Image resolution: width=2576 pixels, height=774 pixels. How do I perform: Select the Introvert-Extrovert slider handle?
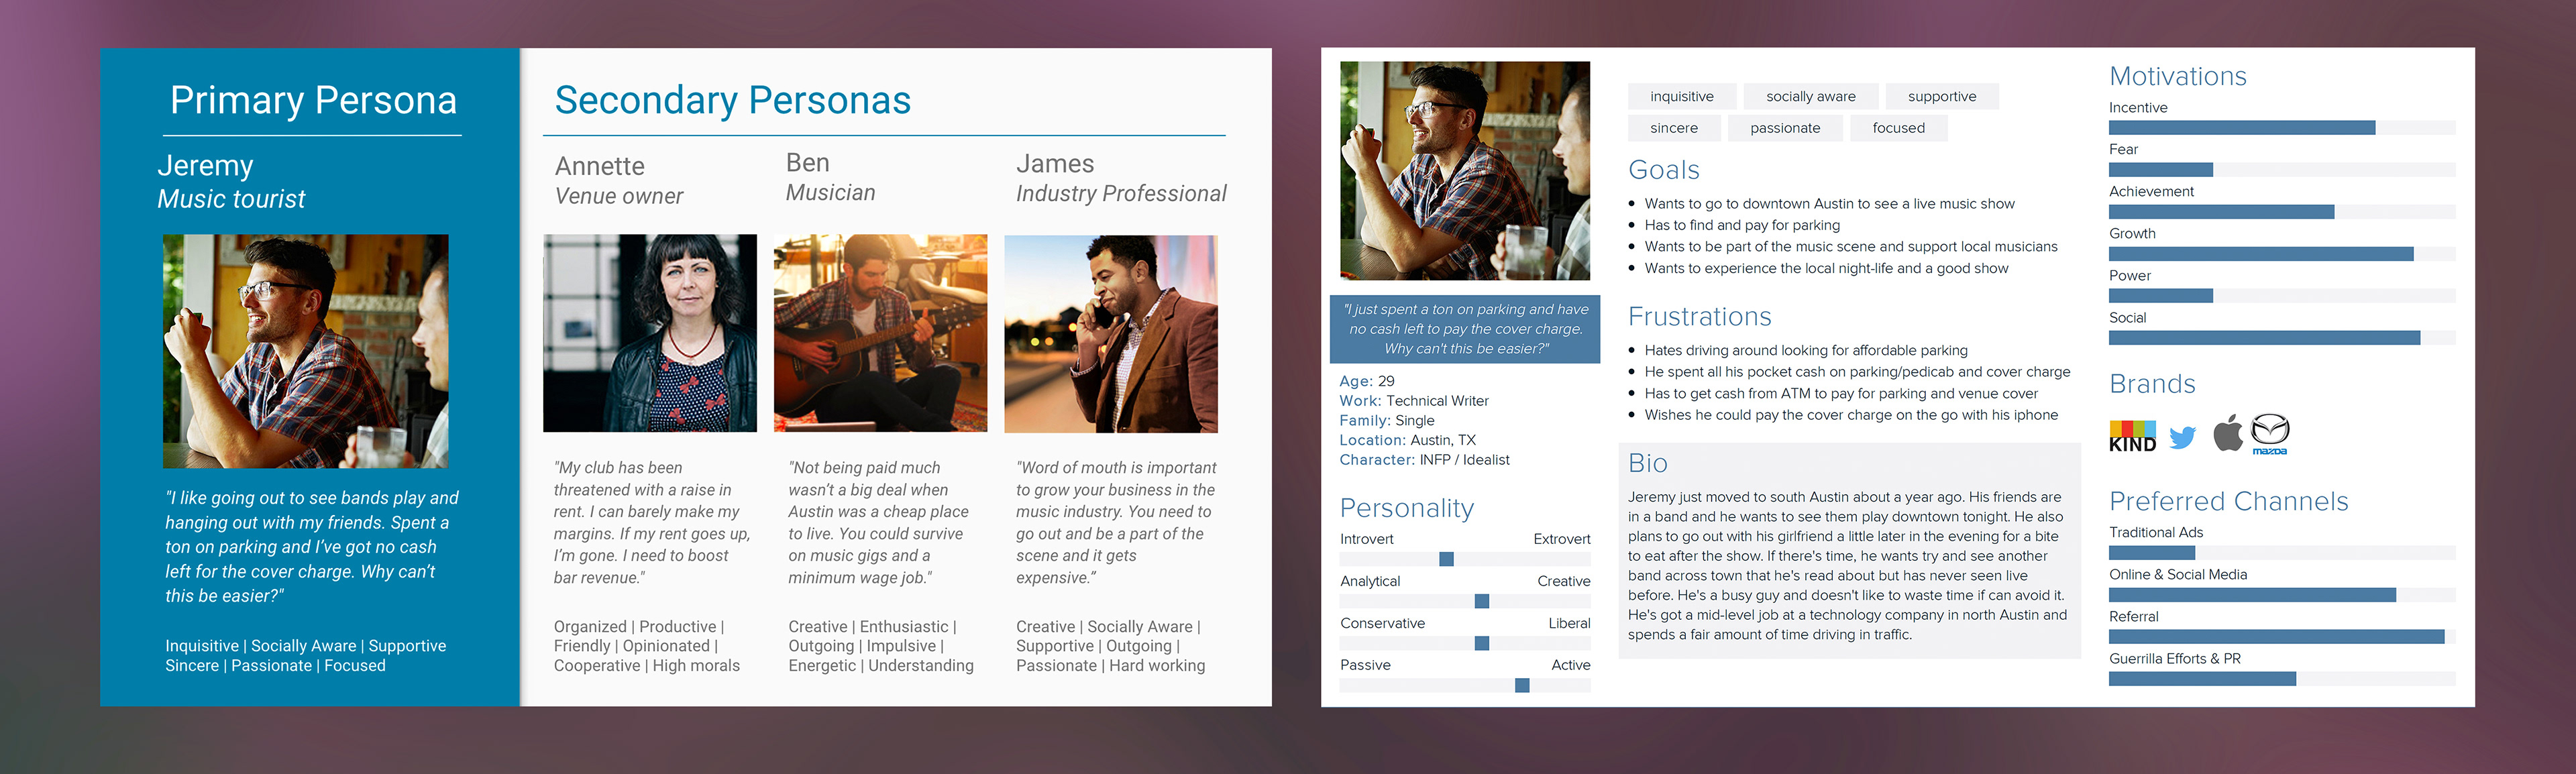(1446, 559)
